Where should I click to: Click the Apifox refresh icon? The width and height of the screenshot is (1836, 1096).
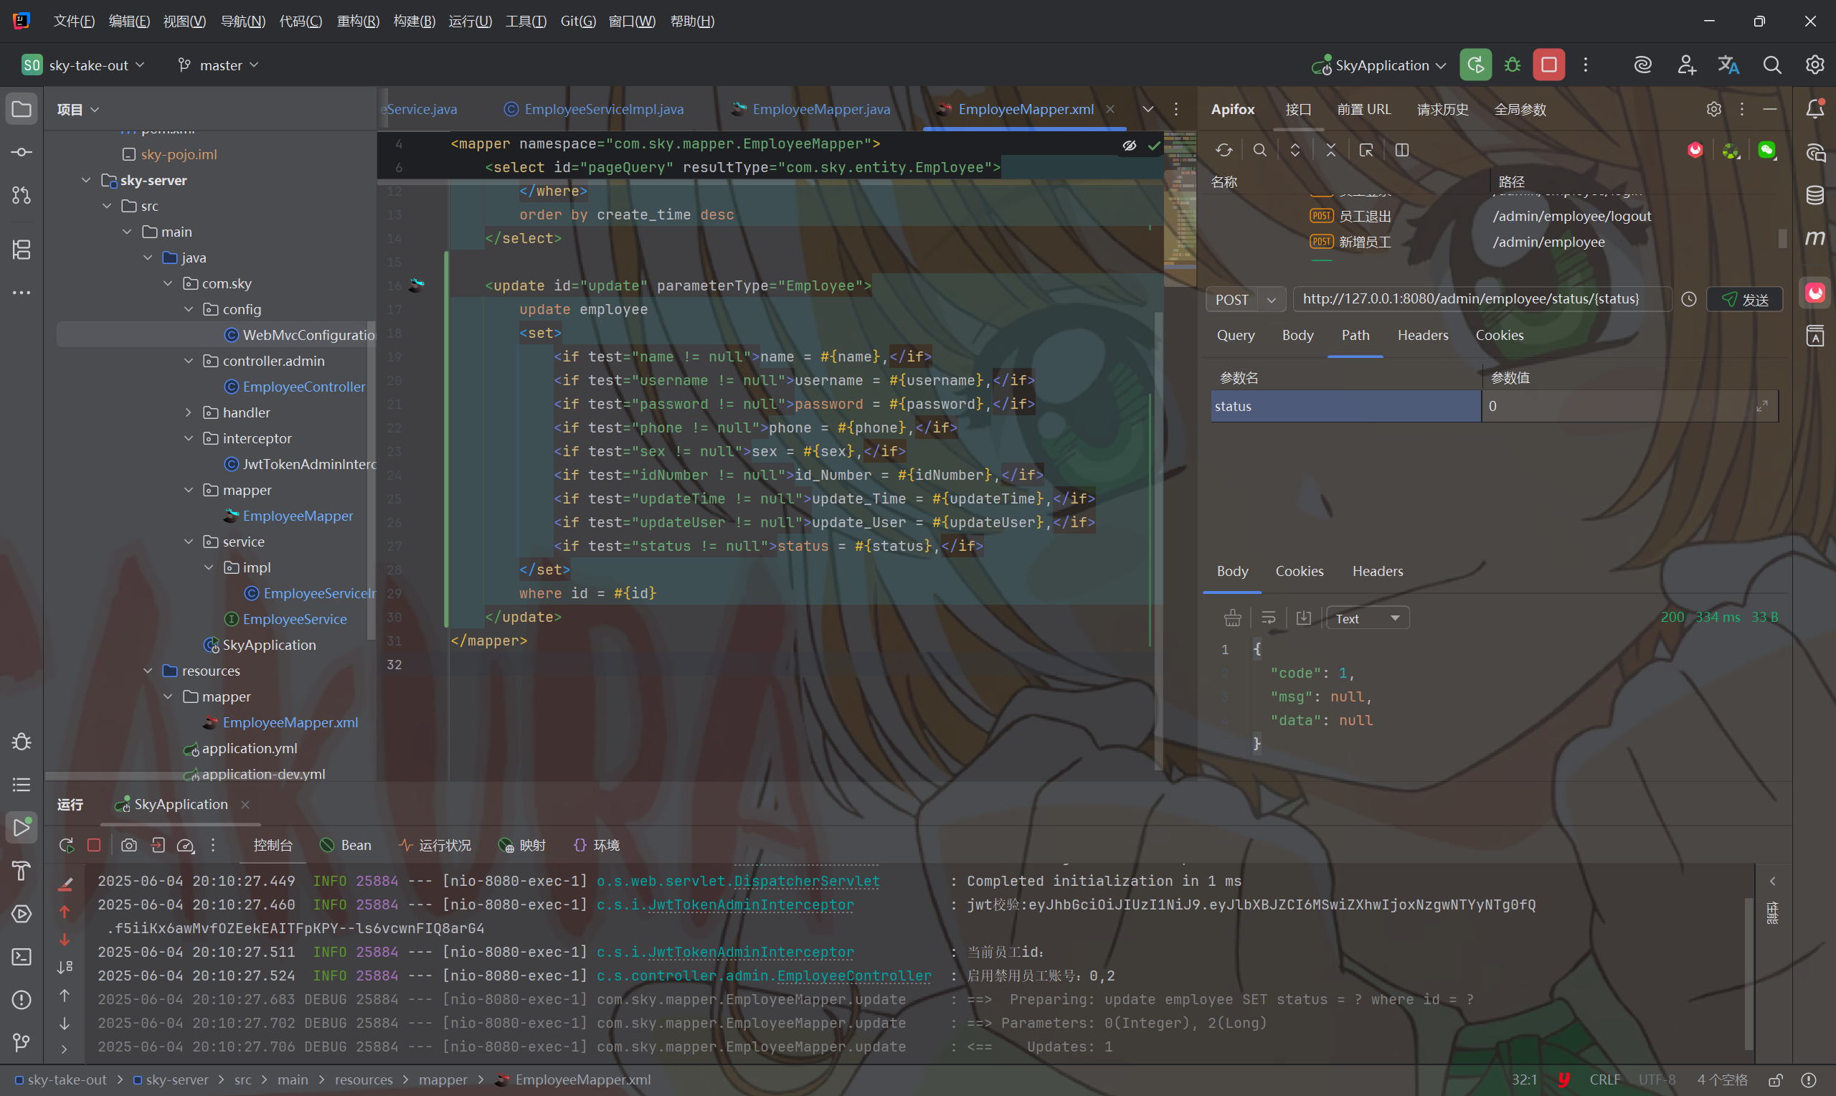pos(1224,150)
